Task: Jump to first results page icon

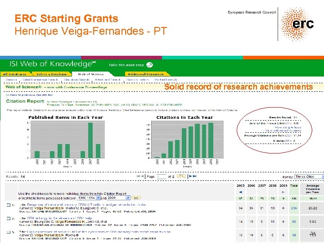Action: point(138,176)
